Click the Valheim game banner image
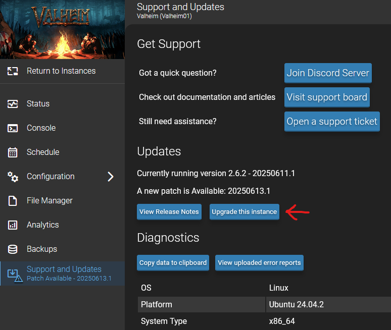Image resolution: width=391 pixels, height=330 pixels. pyautogui.click(x=62, y=29)
